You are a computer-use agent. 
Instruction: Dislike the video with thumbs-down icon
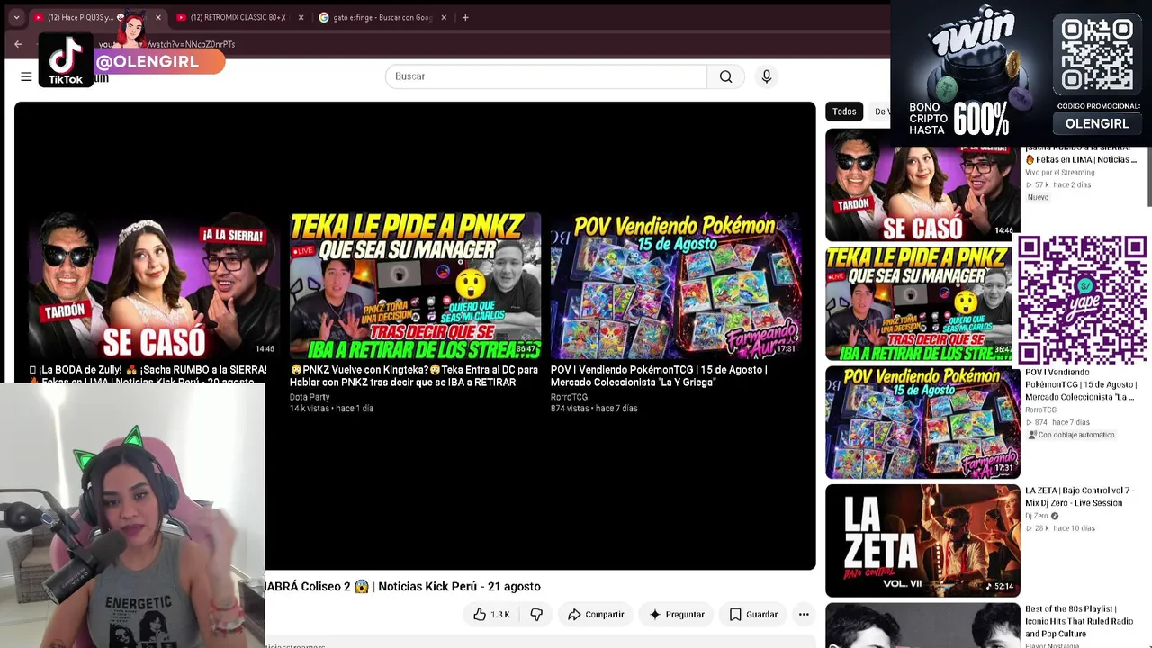click(x=536, y=614)
